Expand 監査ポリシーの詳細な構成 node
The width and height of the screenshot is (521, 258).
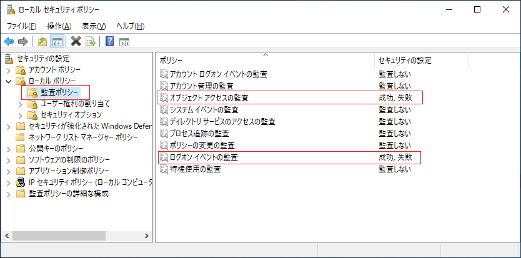point(9,194)
